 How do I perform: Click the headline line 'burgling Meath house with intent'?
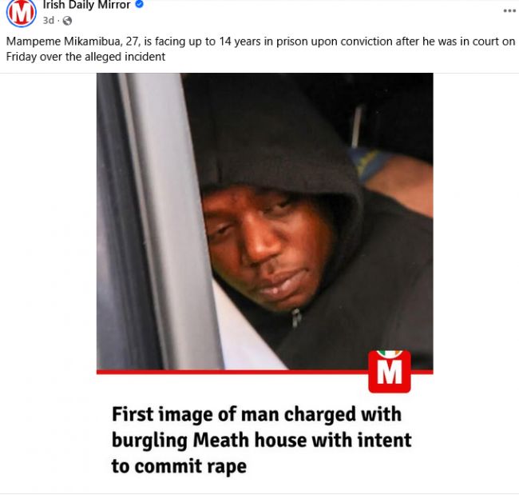click(261, 441)
